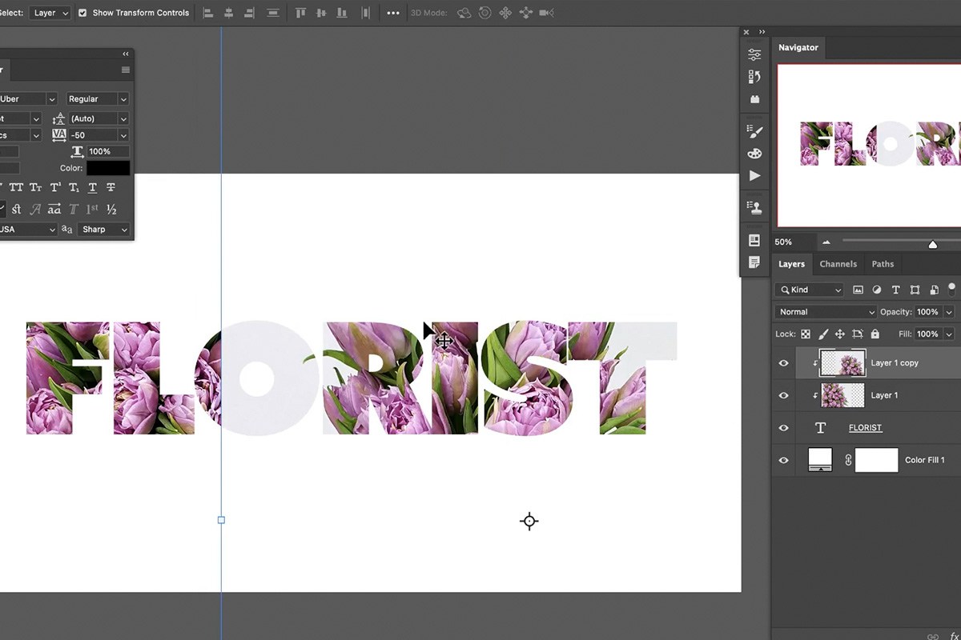Toggle Strikethrough text style
Viewport: 961px width, 640px height.
click(x=111, y=187)
